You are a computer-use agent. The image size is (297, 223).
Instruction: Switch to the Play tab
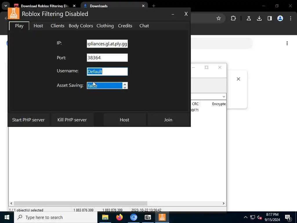point(19,26)
